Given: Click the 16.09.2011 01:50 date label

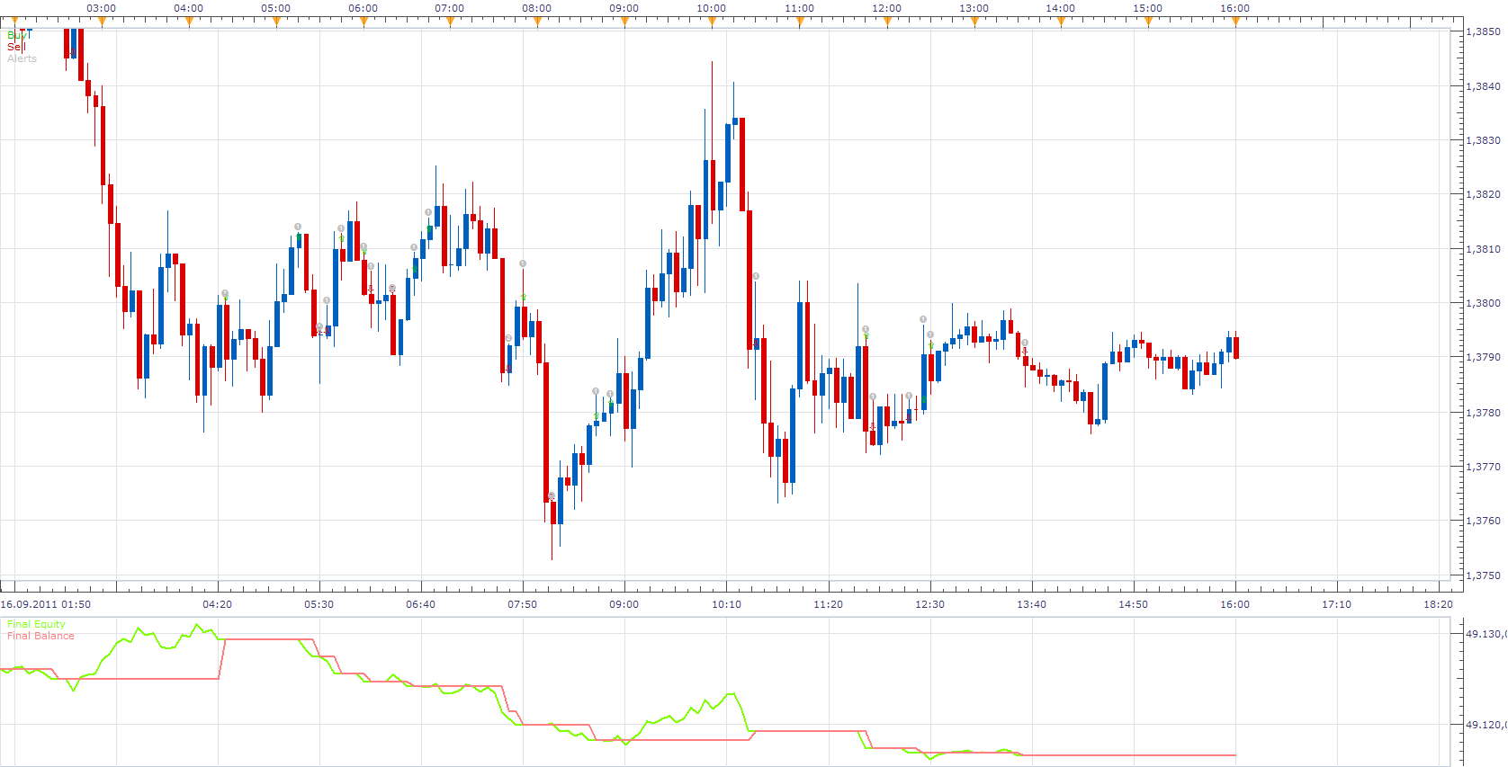Looking at the screenshot, I should coord(45,604).
